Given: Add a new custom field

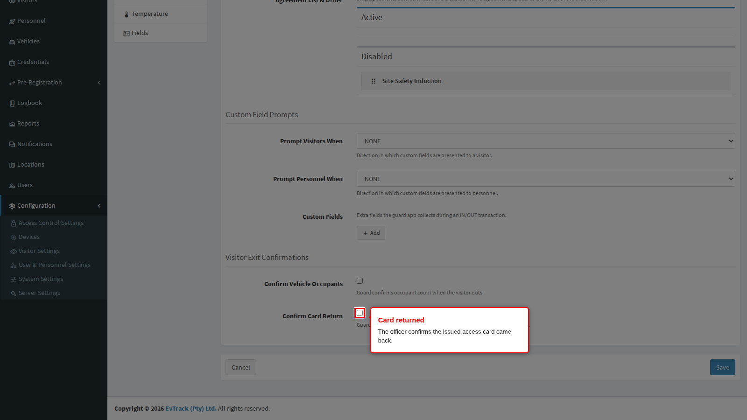Looking at the screenshot, I should pyautogui.click(x=371, y=233).
